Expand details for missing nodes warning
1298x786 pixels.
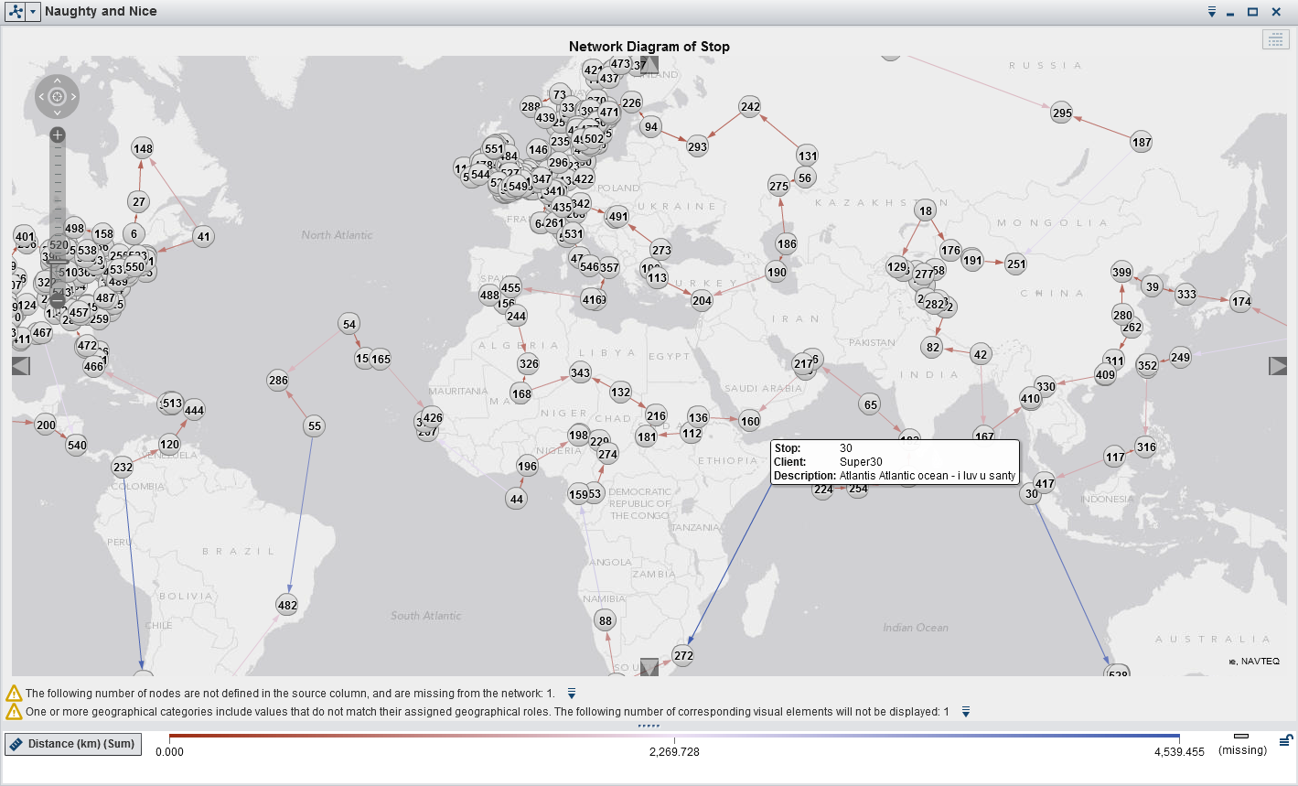point(572,694)
